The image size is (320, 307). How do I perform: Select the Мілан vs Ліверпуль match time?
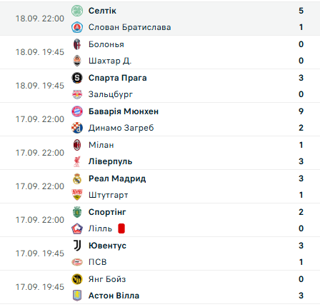tap(40, 153)
